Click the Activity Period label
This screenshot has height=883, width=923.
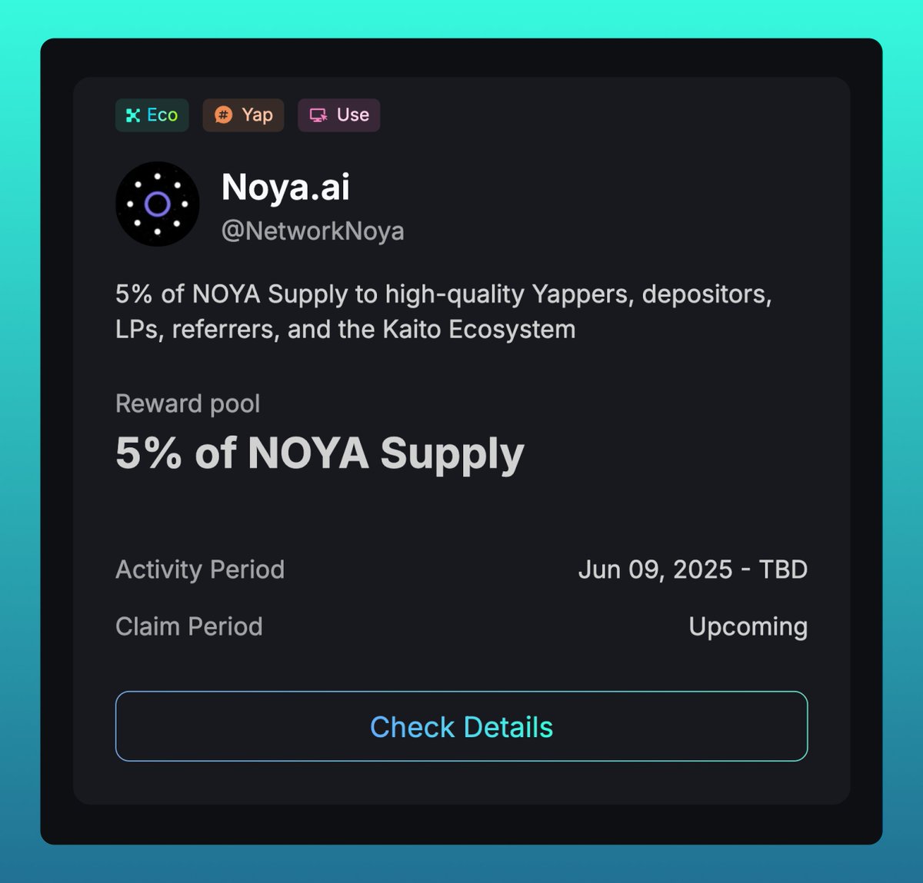pyautogui.click(x=200, y=569)
